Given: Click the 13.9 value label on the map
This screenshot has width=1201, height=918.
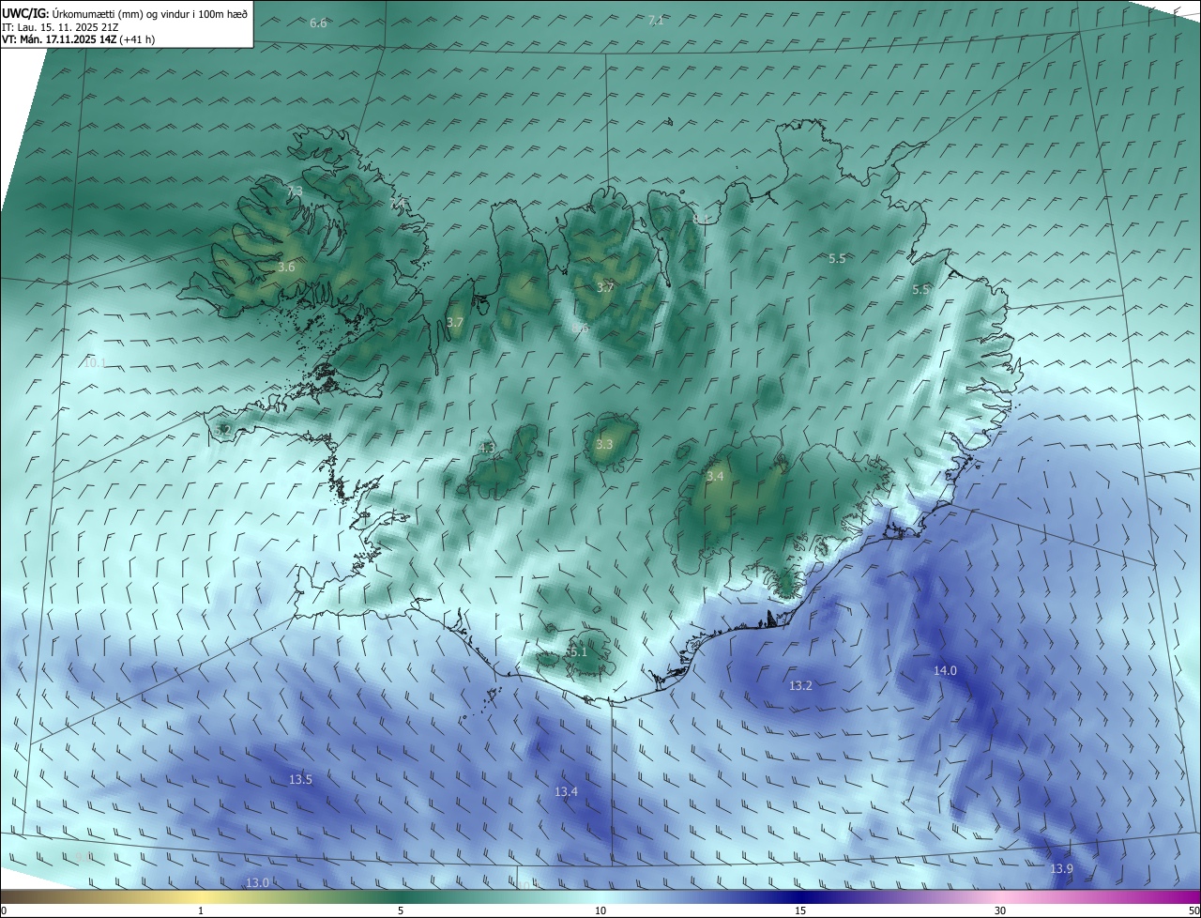Looking at the screenshot, I should point(1061,869).
